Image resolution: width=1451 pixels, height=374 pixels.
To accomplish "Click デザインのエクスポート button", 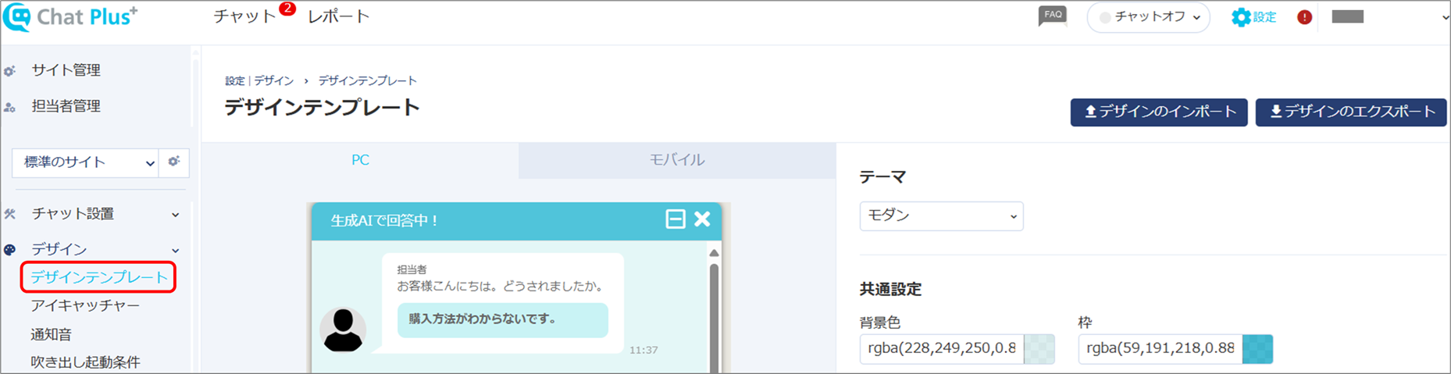I will coord(1351,112).
